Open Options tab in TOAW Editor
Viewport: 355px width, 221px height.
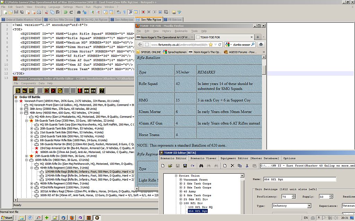pyautogui.click(x=289, y=158)
